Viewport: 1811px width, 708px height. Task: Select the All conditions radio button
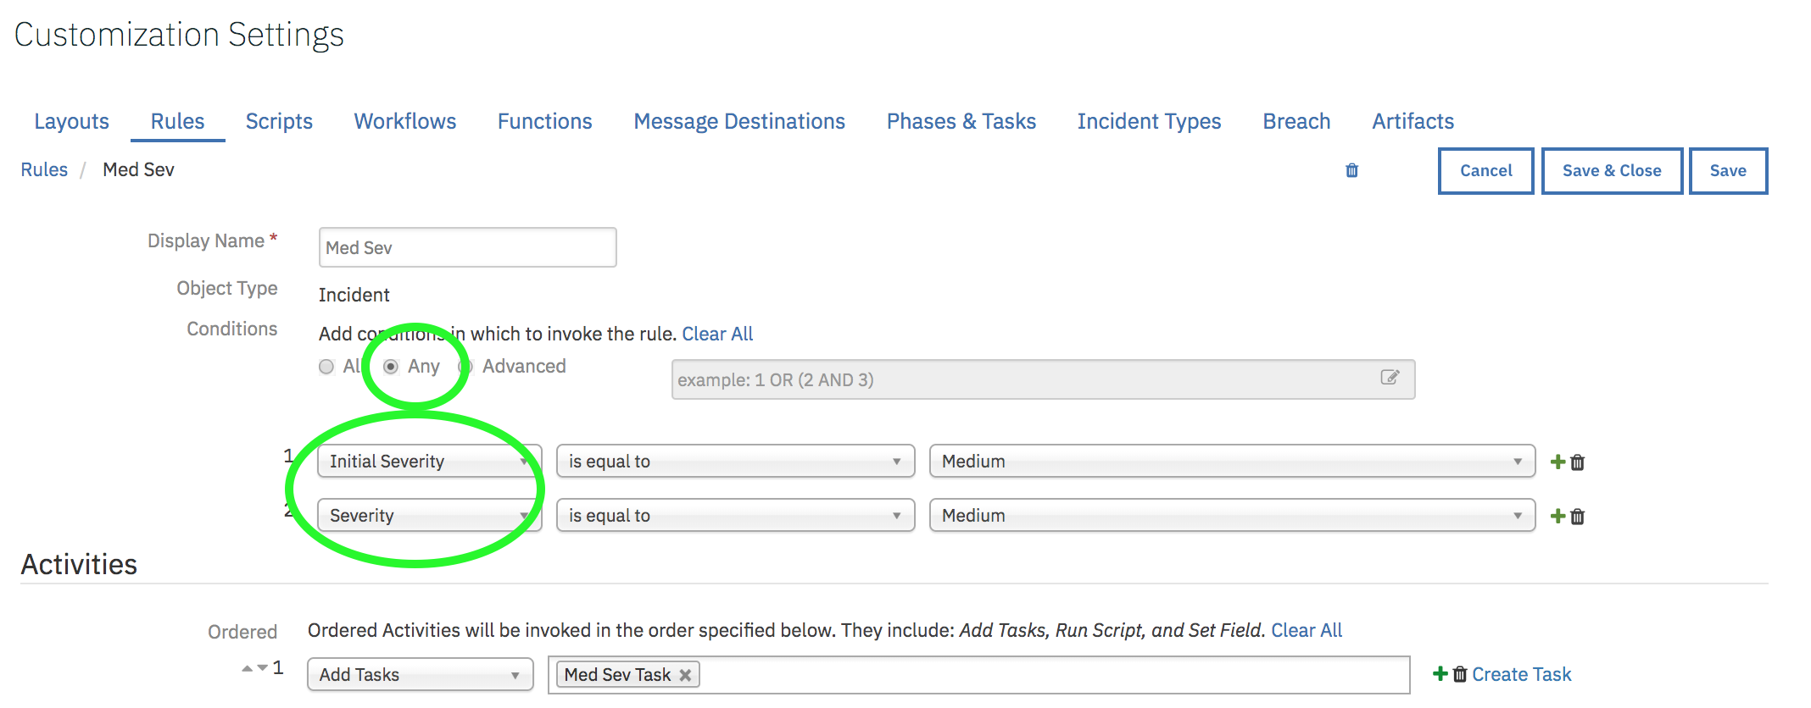click(326, 367)
